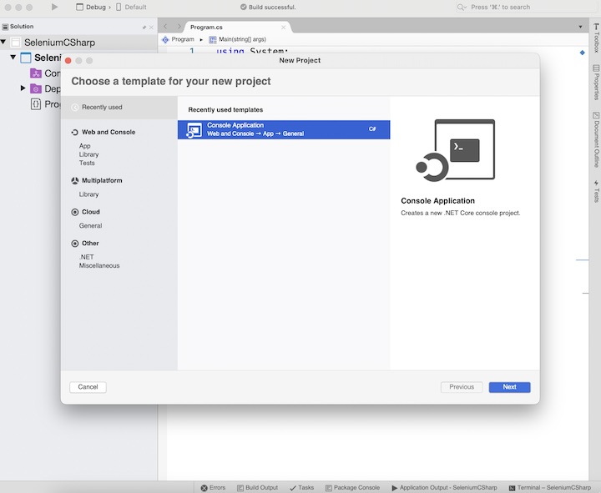
Task: Click the blue diamond marker in editor margin
Action: [x=583, y=53]
